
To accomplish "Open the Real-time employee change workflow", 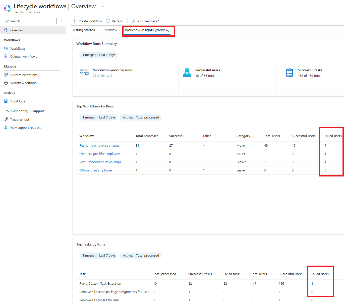I will 99,145.
